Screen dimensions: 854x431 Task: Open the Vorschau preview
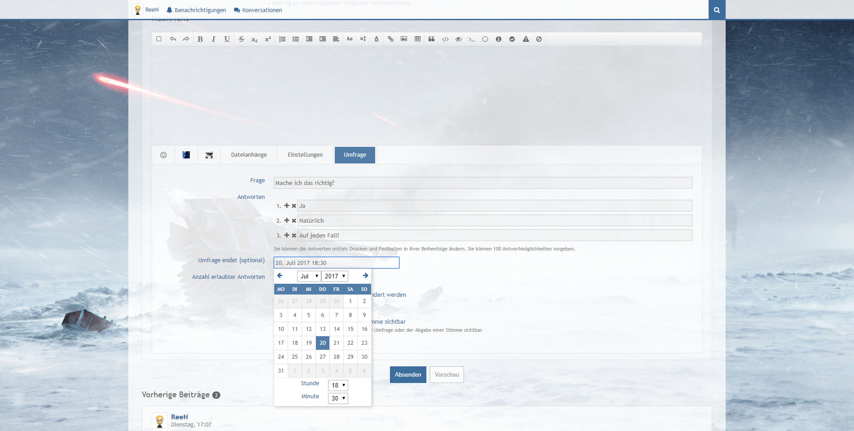[x=447, y=375]
